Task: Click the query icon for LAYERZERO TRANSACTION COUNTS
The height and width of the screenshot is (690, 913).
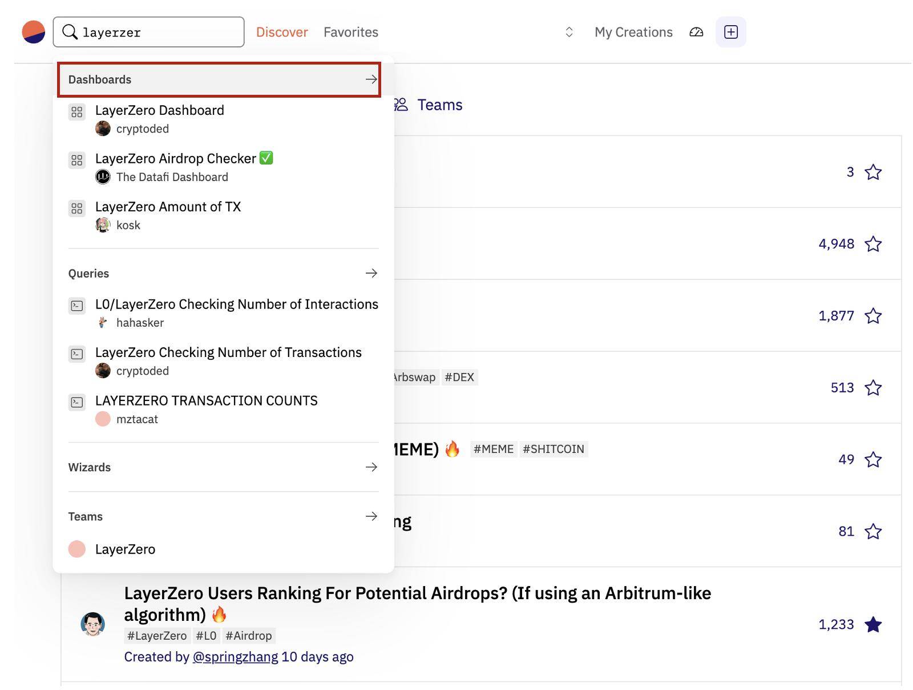Action: (x=76, y=402)
